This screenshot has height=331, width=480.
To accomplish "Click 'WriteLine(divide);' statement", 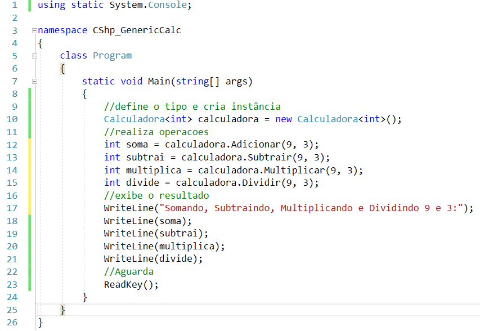I will [x=154, y=259].
